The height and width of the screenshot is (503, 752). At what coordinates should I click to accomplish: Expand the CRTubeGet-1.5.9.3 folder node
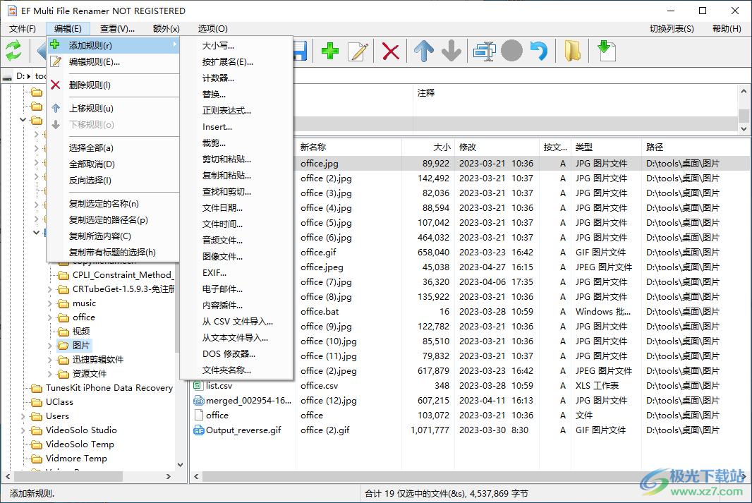coord(50,289)
